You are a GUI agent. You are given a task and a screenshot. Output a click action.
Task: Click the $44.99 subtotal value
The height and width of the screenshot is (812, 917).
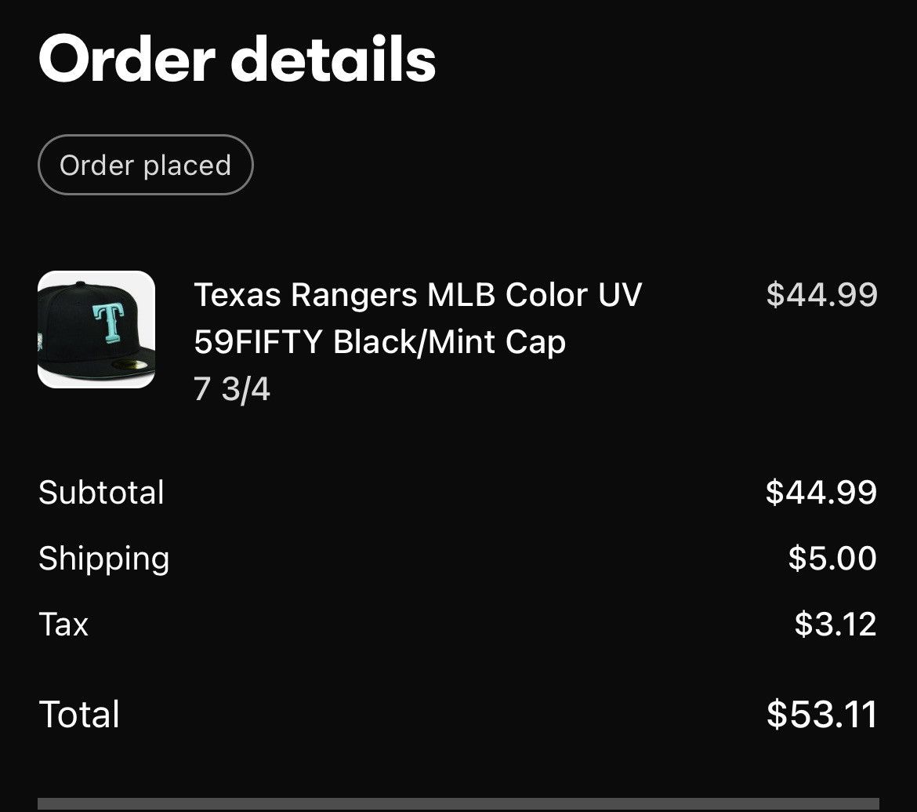[822, 492]
